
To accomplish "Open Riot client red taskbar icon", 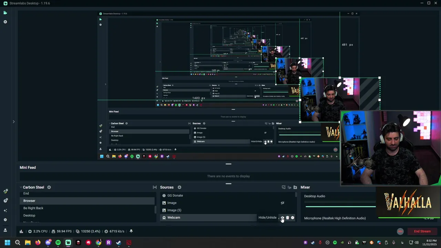I will click(88, 242).
